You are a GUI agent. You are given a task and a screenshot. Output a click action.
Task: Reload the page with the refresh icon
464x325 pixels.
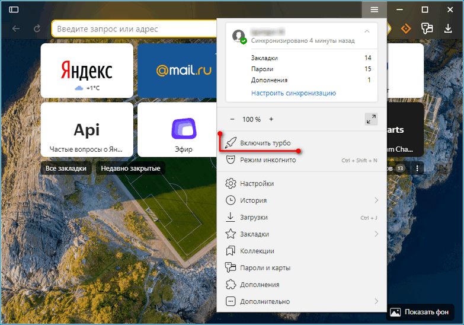coord(37,28)
